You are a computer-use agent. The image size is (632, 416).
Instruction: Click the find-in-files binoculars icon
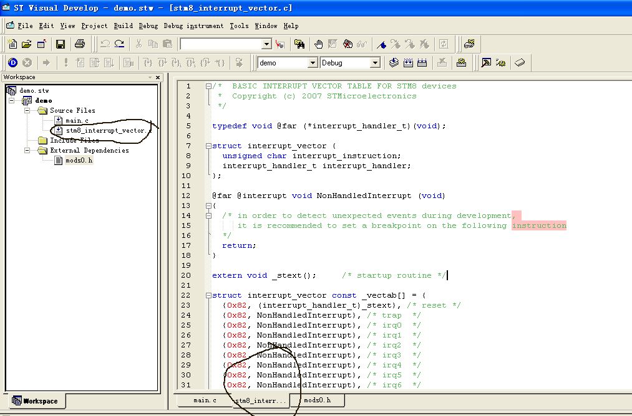pyautogui.click(x=299, y=44)
